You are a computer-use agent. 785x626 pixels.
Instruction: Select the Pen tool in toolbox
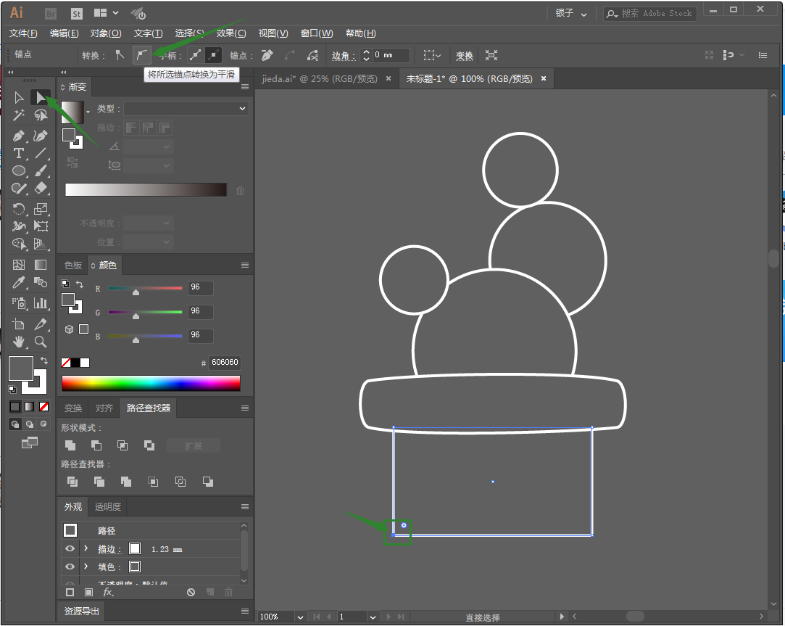click(19, 136)
